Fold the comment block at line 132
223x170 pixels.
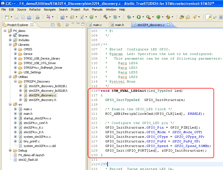click(99, 164)
